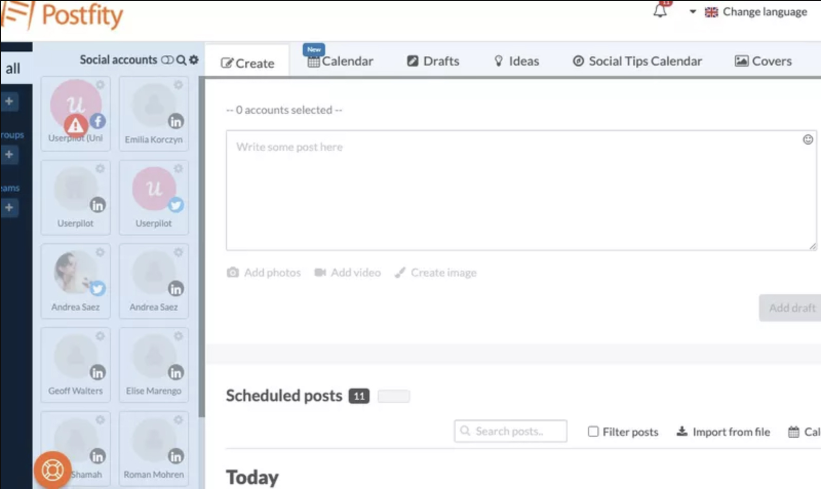Open the Covers tab
The image size is (821, 489).
coord(764,61)
